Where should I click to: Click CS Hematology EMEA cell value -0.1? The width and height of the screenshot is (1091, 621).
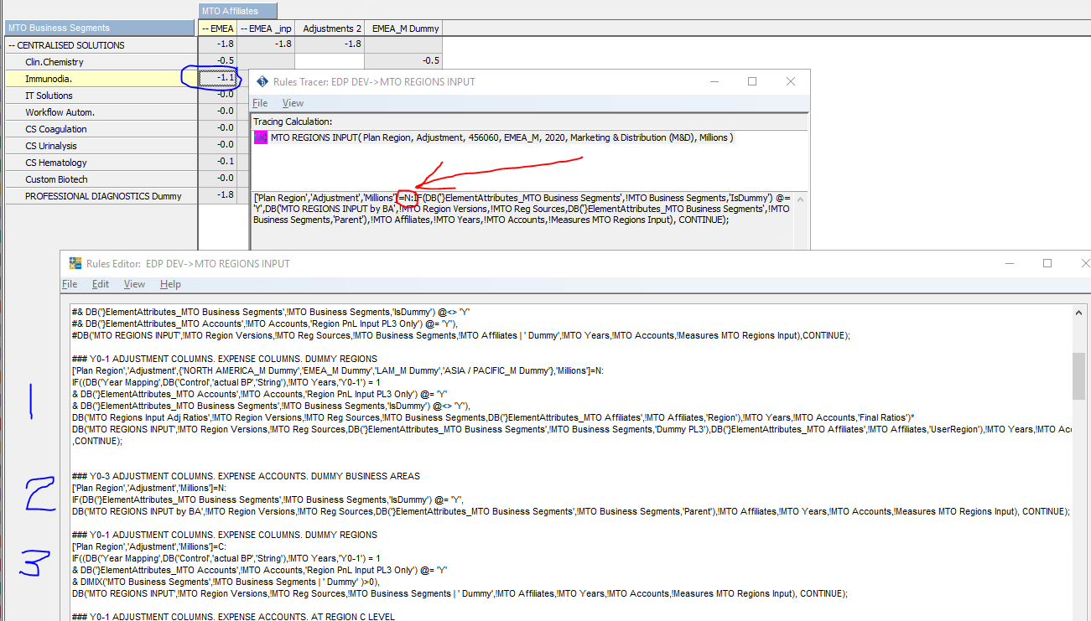pos(218,162)
